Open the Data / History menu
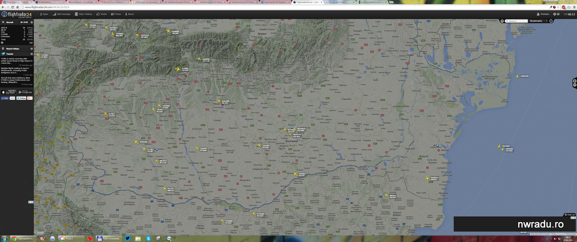The height and width of the screenshot is (242, 577). click(83, 14)
